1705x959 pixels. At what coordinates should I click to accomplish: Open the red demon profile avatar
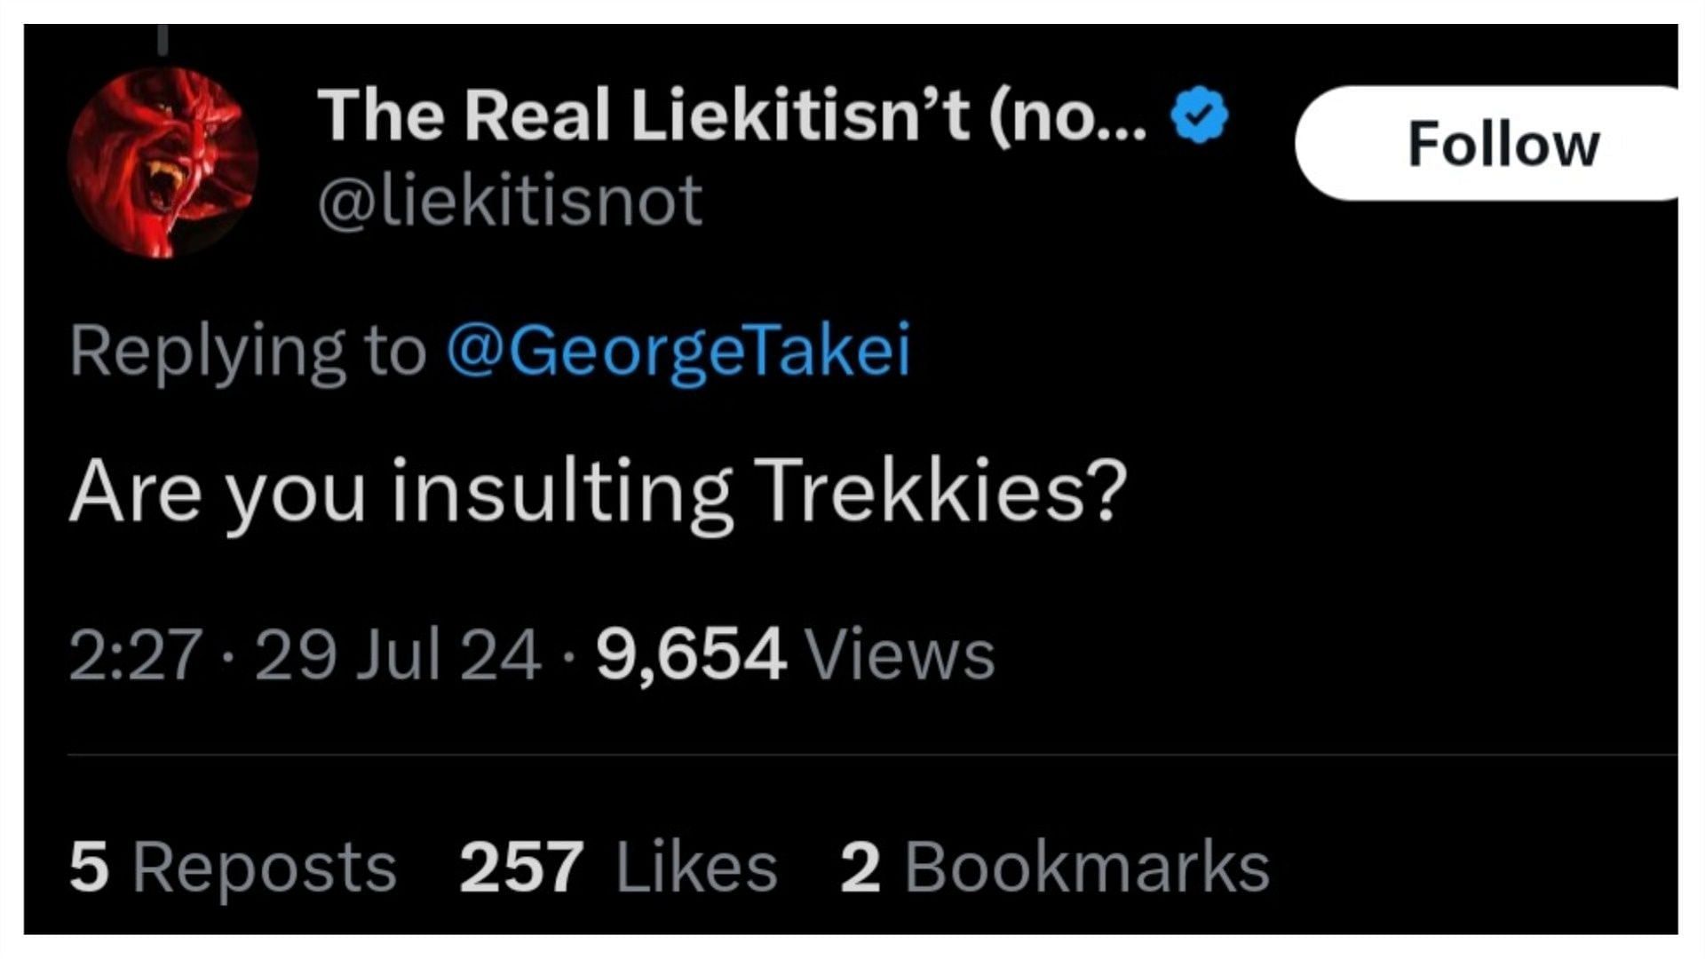pos(163,162)
